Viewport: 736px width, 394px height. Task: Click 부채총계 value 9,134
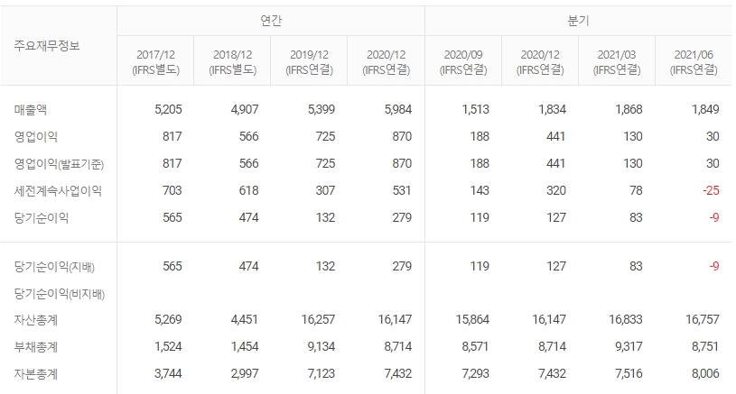[321, 348]
